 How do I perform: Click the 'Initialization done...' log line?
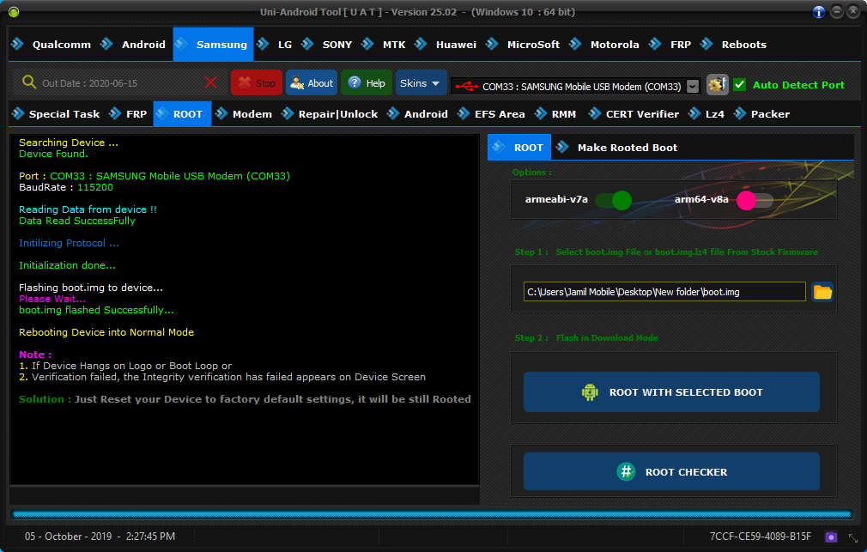[x=67, y=265]
